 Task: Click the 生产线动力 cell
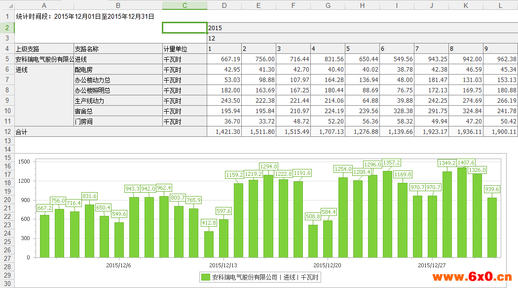[x=118, y=100]
